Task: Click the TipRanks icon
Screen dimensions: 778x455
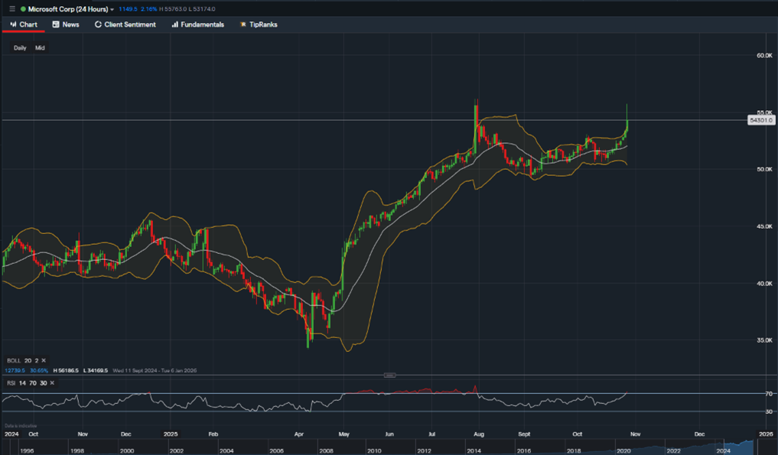Action: 243,24
